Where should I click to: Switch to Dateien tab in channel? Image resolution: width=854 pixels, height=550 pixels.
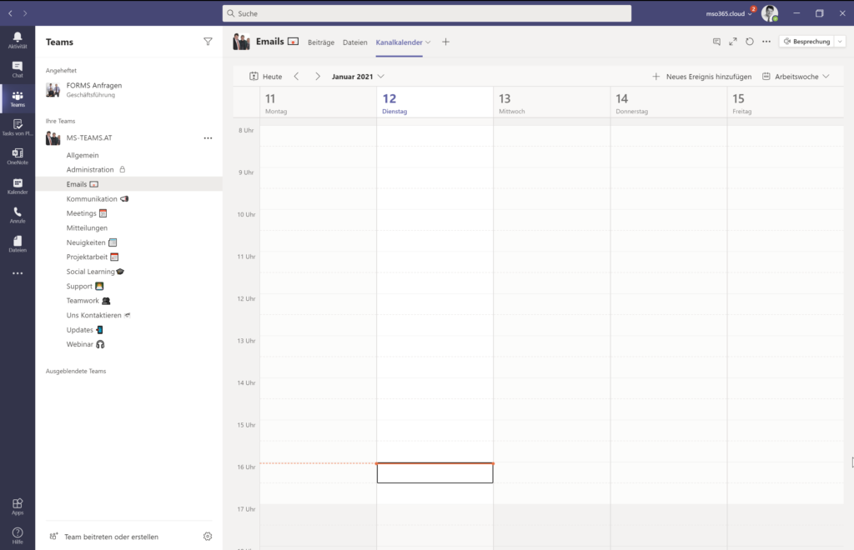click(x=354, y=42)
